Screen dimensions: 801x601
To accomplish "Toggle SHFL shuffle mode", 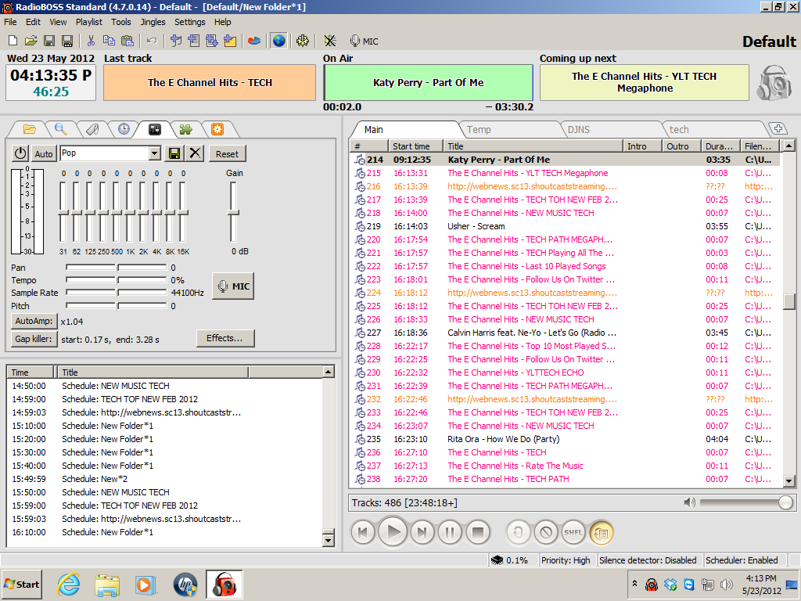I will (573, 532).
